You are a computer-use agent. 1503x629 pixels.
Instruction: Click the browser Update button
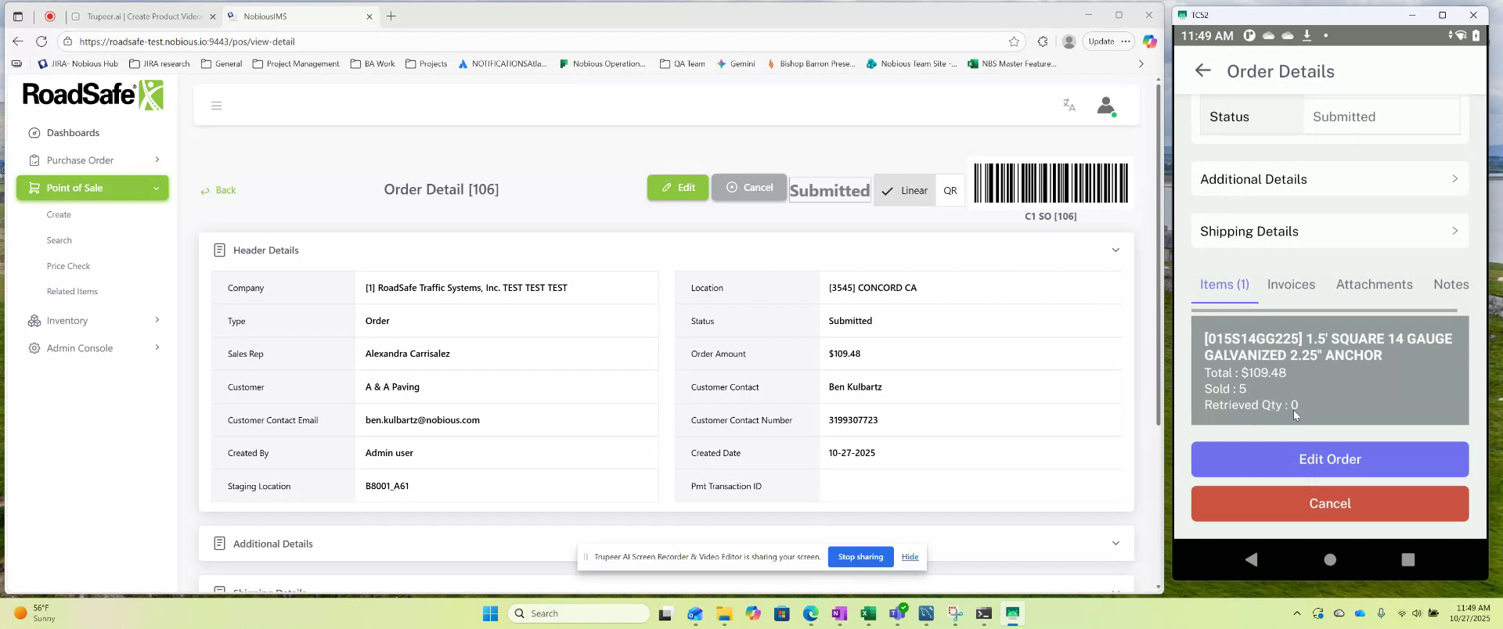[x=1101, y=41]
